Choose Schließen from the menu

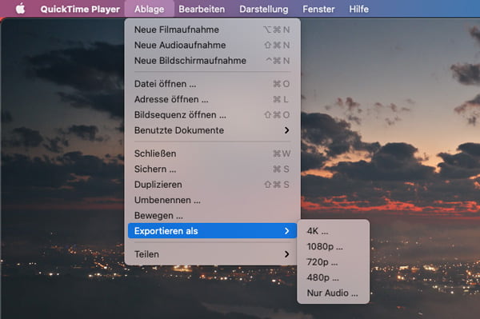212,154
